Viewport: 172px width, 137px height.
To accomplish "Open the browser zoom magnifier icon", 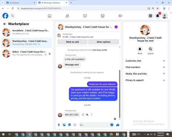I will point(153,9).
